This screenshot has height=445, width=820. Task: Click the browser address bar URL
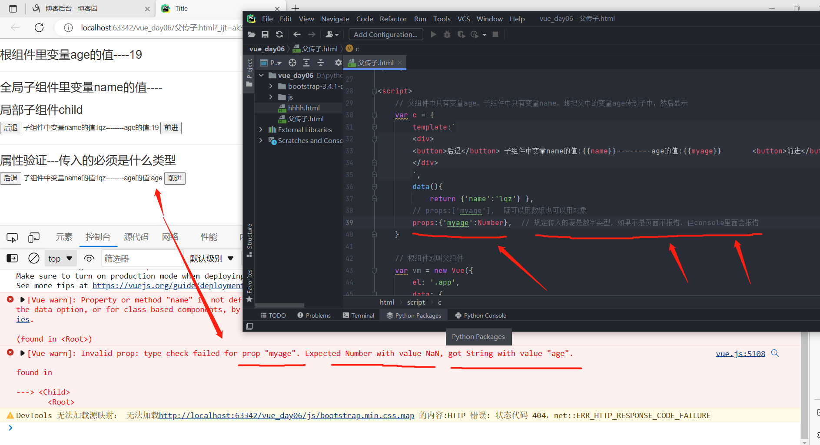click(161, 28)
